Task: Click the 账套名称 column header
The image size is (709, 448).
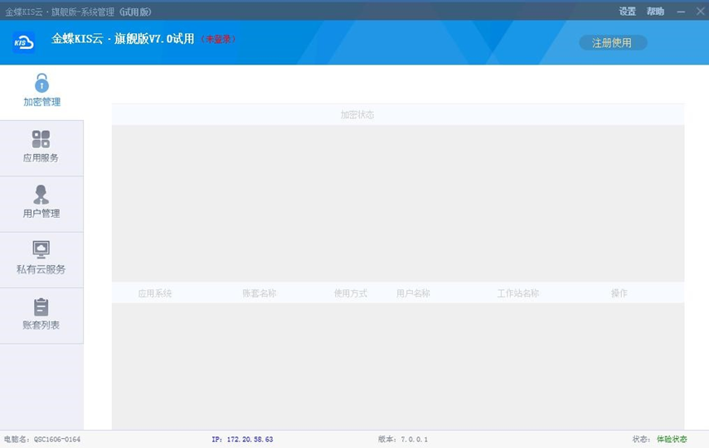Action: [260, 293]
